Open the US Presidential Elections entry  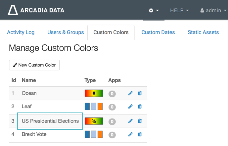[50, 121]
